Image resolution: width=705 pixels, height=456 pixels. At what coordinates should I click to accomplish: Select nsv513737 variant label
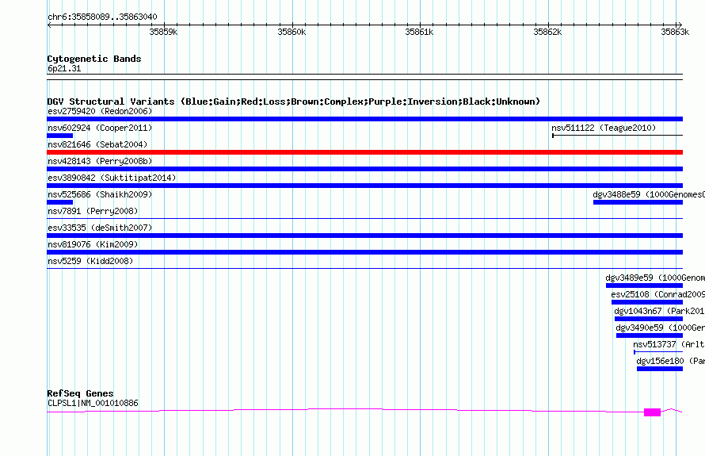(x=669, y=344)
